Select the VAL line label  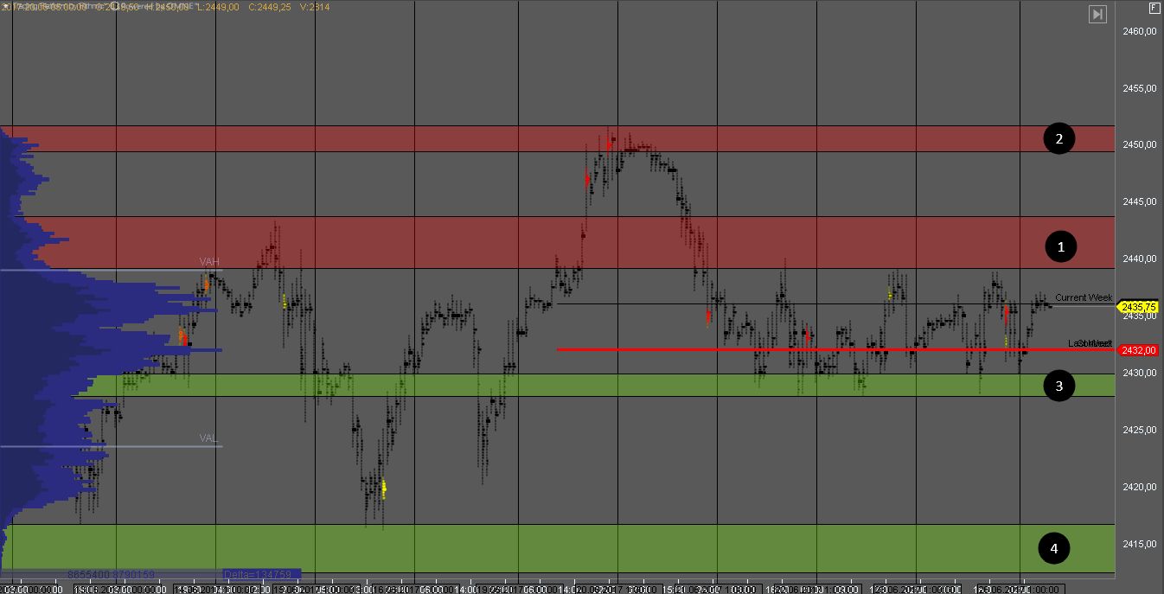click(x=208, y=438)
